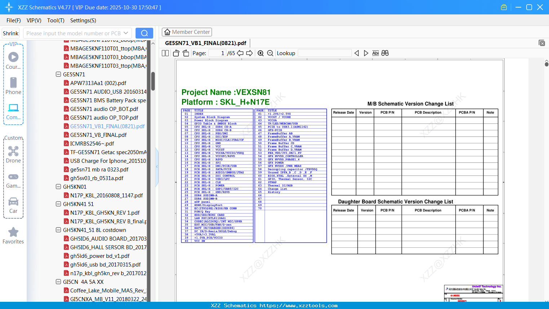Open the Drone sidebar category

[x=13, y=154]
